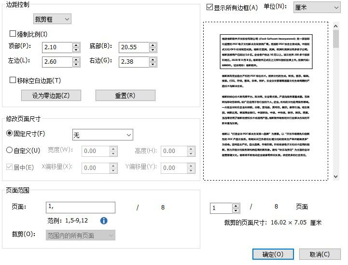Click the 重置(R) button

click(x=125, y=96)
